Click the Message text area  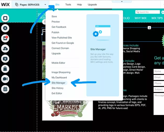pyautogui.click(x=159, y=104)
